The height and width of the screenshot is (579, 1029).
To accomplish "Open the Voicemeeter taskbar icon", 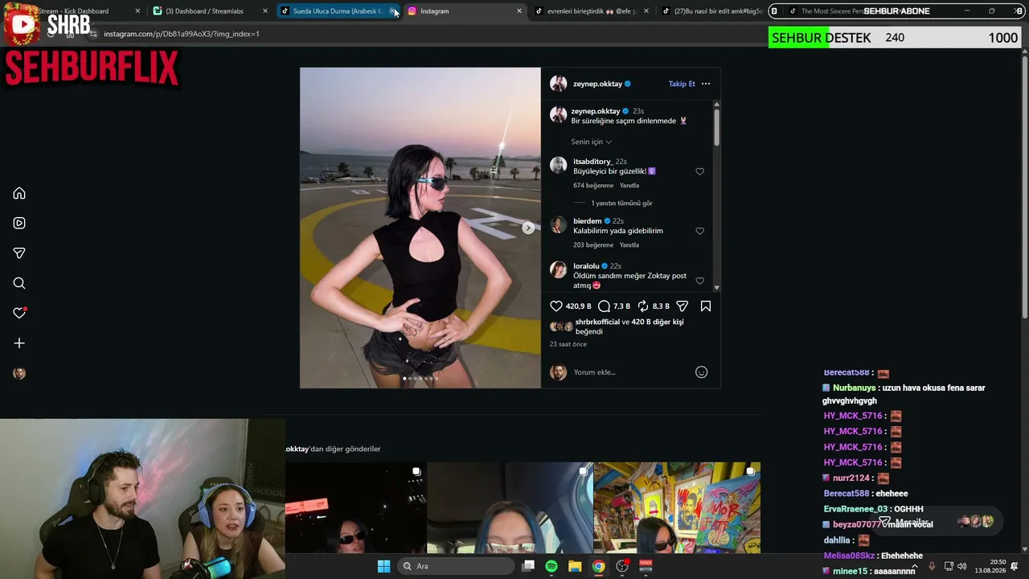I will pyautogui.click(x=646, y=566).
